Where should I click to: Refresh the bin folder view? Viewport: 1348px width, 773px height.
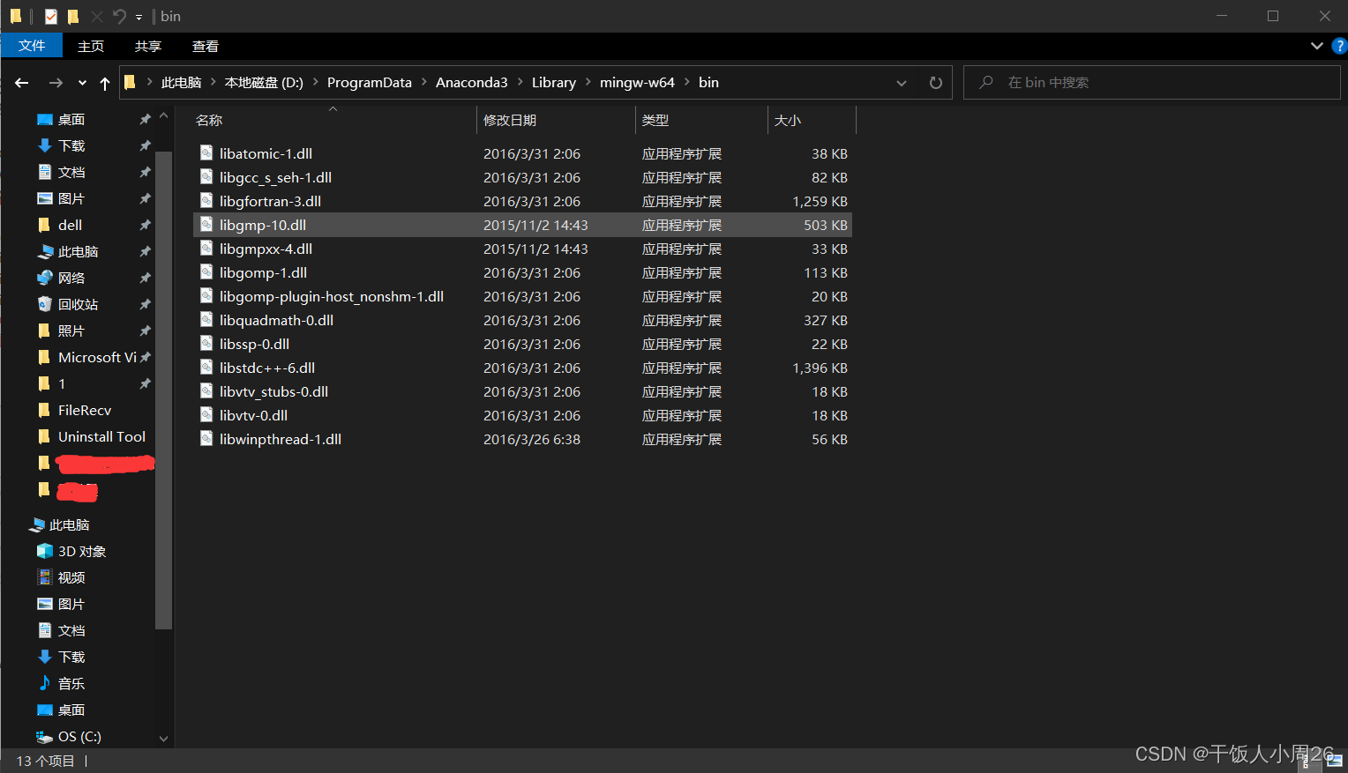(x=936, y=83)
